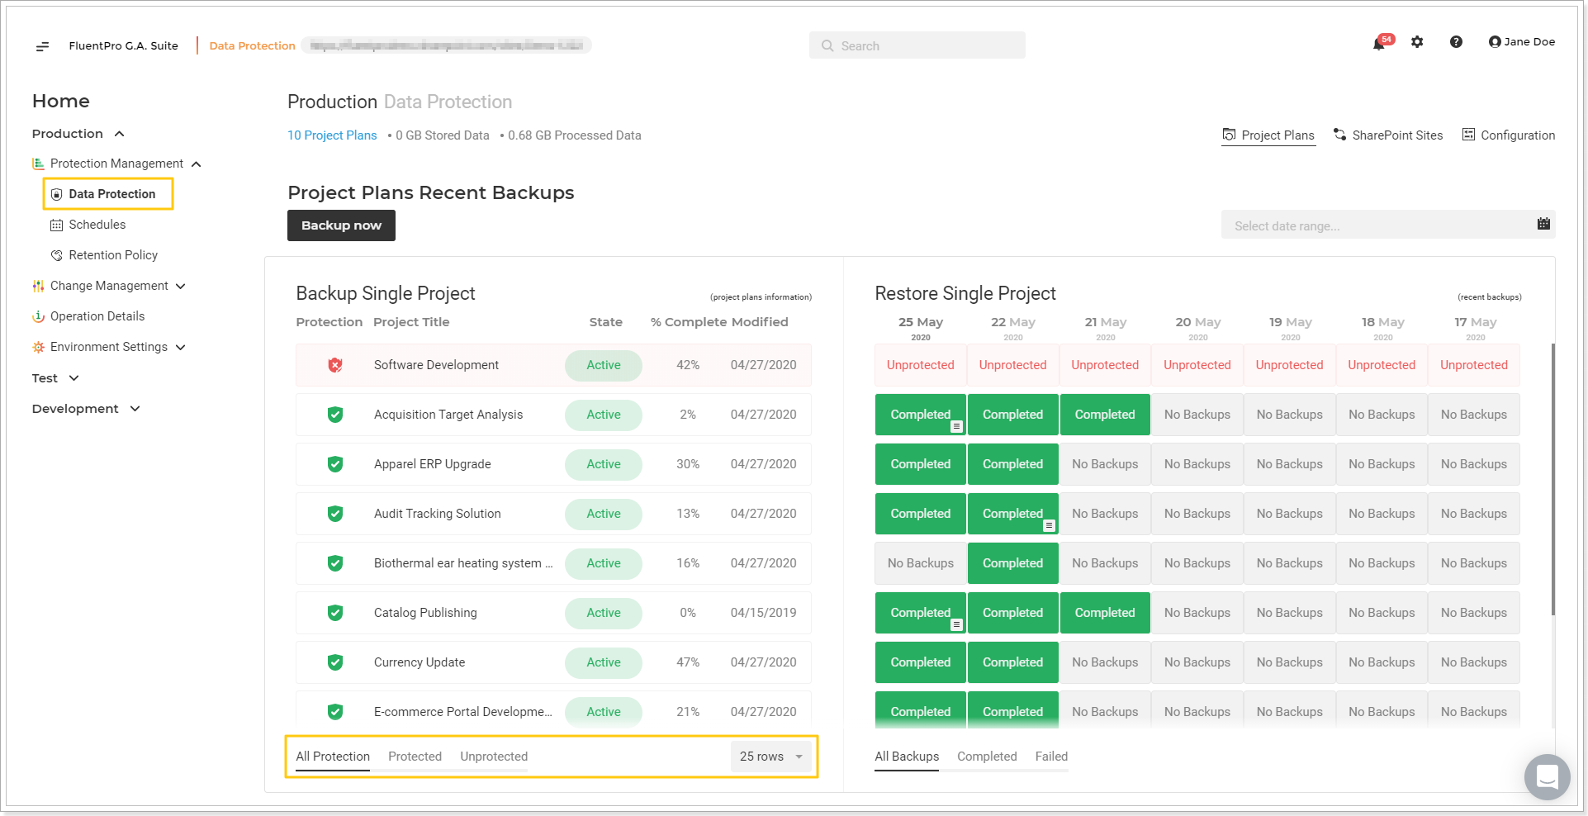1588x816 pixels.
Task: Click the Restore panel vertical scrollbar
Action: click(x=1553, y=479)
